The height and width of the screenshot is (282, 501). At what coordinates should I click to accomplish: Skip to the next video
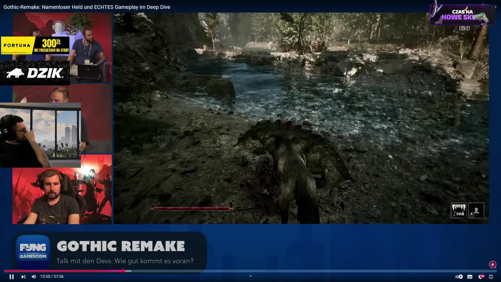(x=23, y=277)
